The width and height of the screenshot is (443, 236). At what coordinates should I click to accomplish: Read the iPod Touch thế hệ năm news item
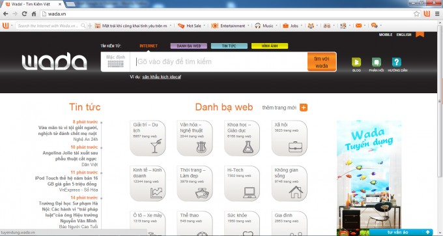coord(66,181)
